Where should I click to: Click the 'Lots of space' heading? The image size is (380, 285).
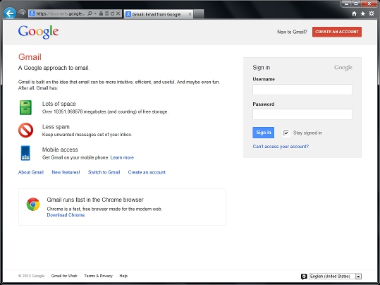[59, 104]
